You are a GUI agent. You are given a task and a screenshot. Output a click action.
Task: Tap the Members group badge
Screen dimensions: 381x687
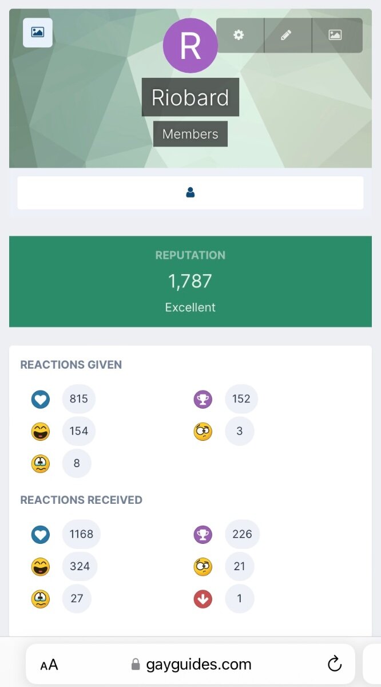click(x=190, y=134)
